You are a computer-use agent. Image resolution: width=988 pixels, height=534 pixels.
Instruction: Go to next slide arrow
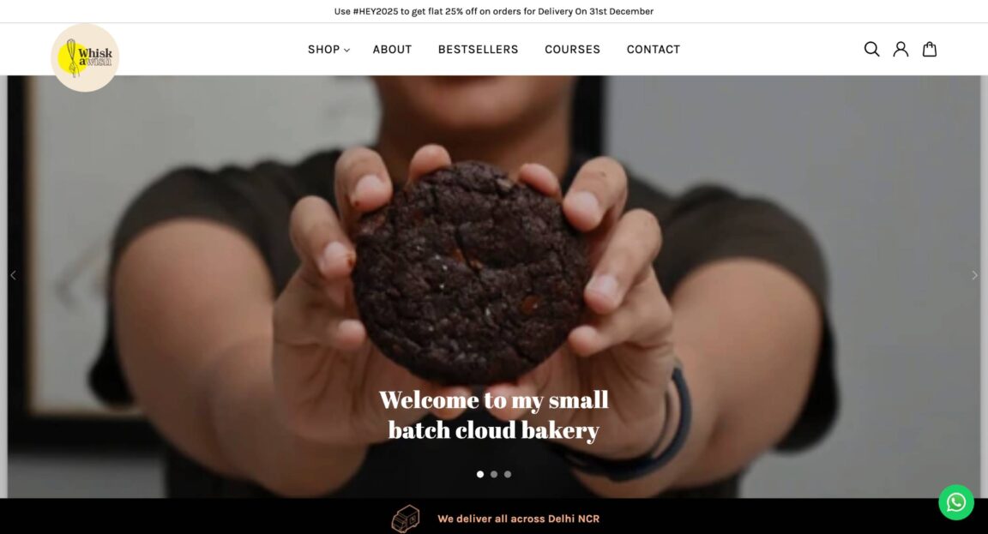[974, 275]
